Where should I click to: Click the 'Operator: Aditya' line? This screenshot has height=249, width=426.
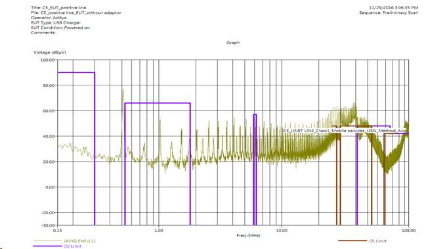click(x=49, y=18)
